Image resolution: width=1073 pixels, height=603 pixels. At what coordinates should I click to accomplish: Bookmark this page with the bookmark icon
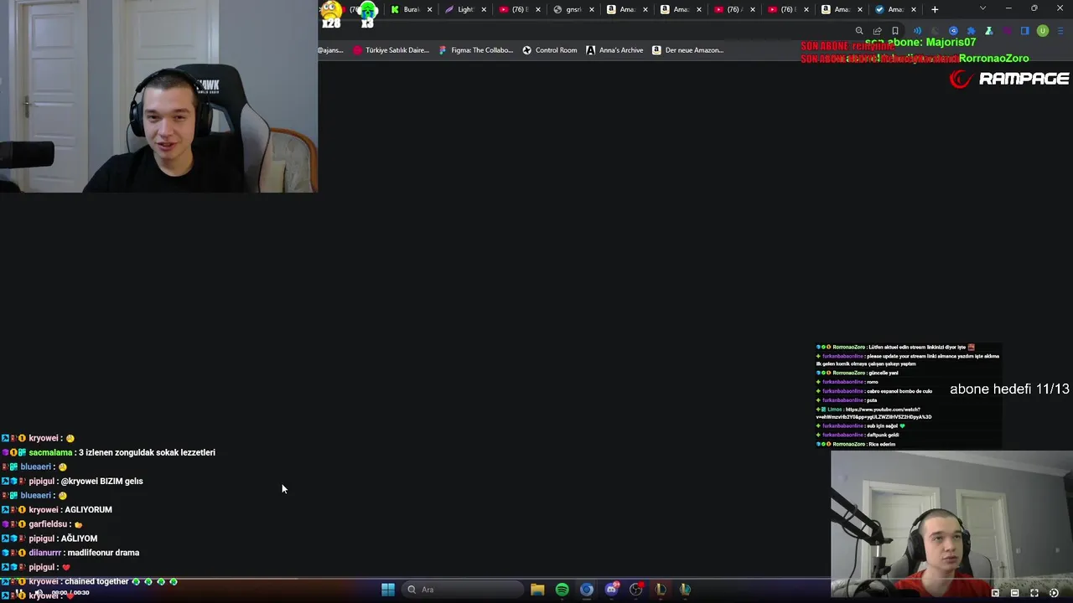click(x=895, y=31)
